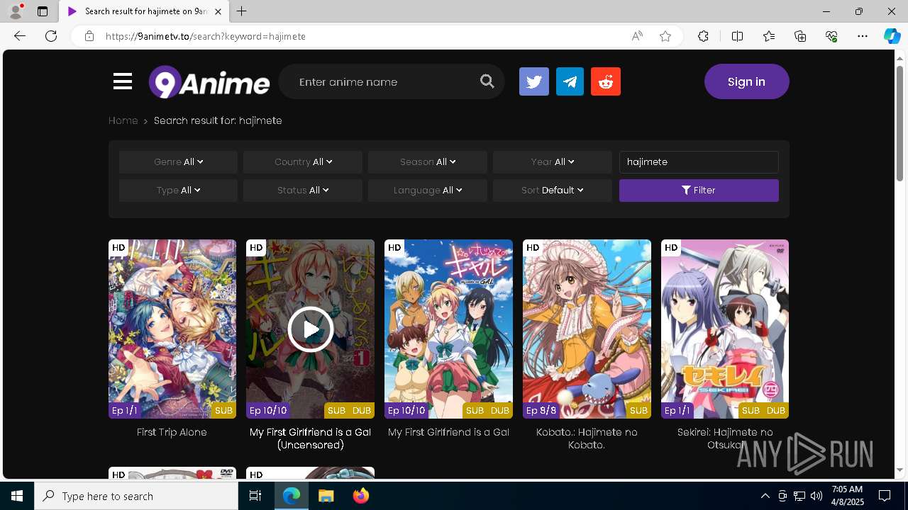Click the search magnifier icon
This screenshot has width=908, height=510.
coord(487,81)
